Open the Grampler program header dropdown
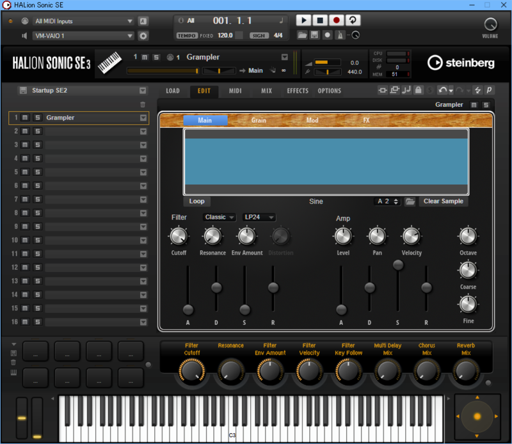The width and height of the screenshot is (512, 444). tap(285, 57)
